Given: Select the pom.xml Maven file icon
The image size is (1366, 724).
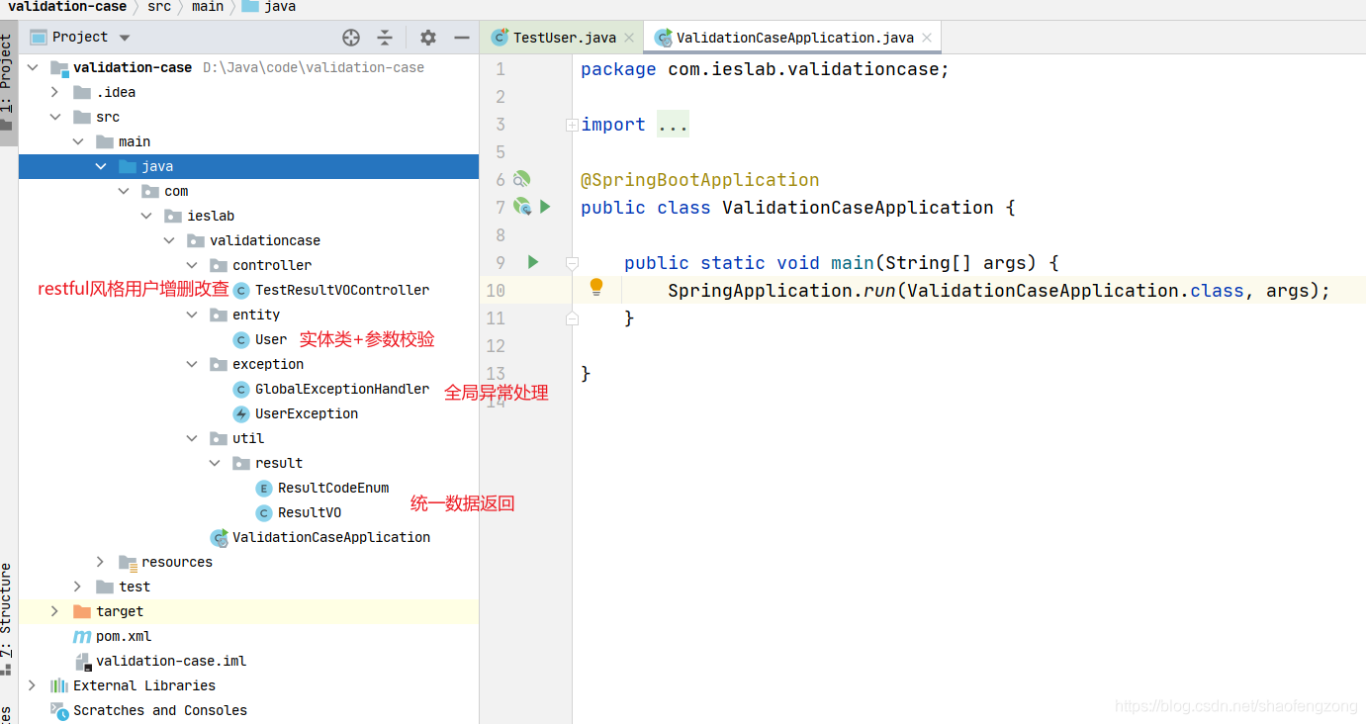Looking at the screenshot, I should (82, 636).
